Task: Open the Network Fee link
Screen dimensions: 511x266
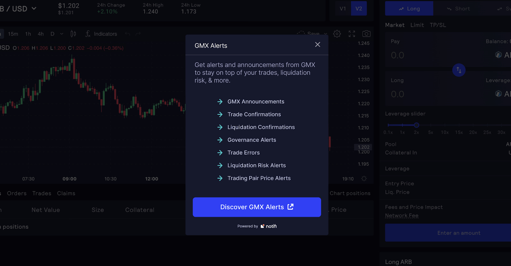Action: (401, 215)
